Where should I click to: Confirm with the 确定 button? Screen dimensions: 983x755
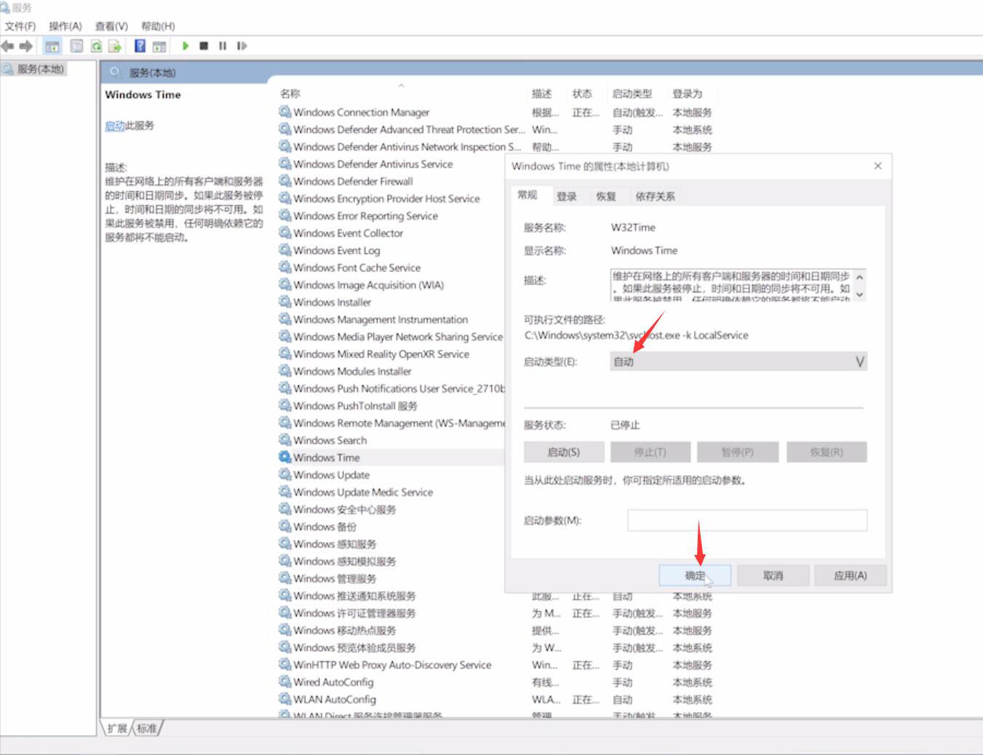tap(695, 576)
